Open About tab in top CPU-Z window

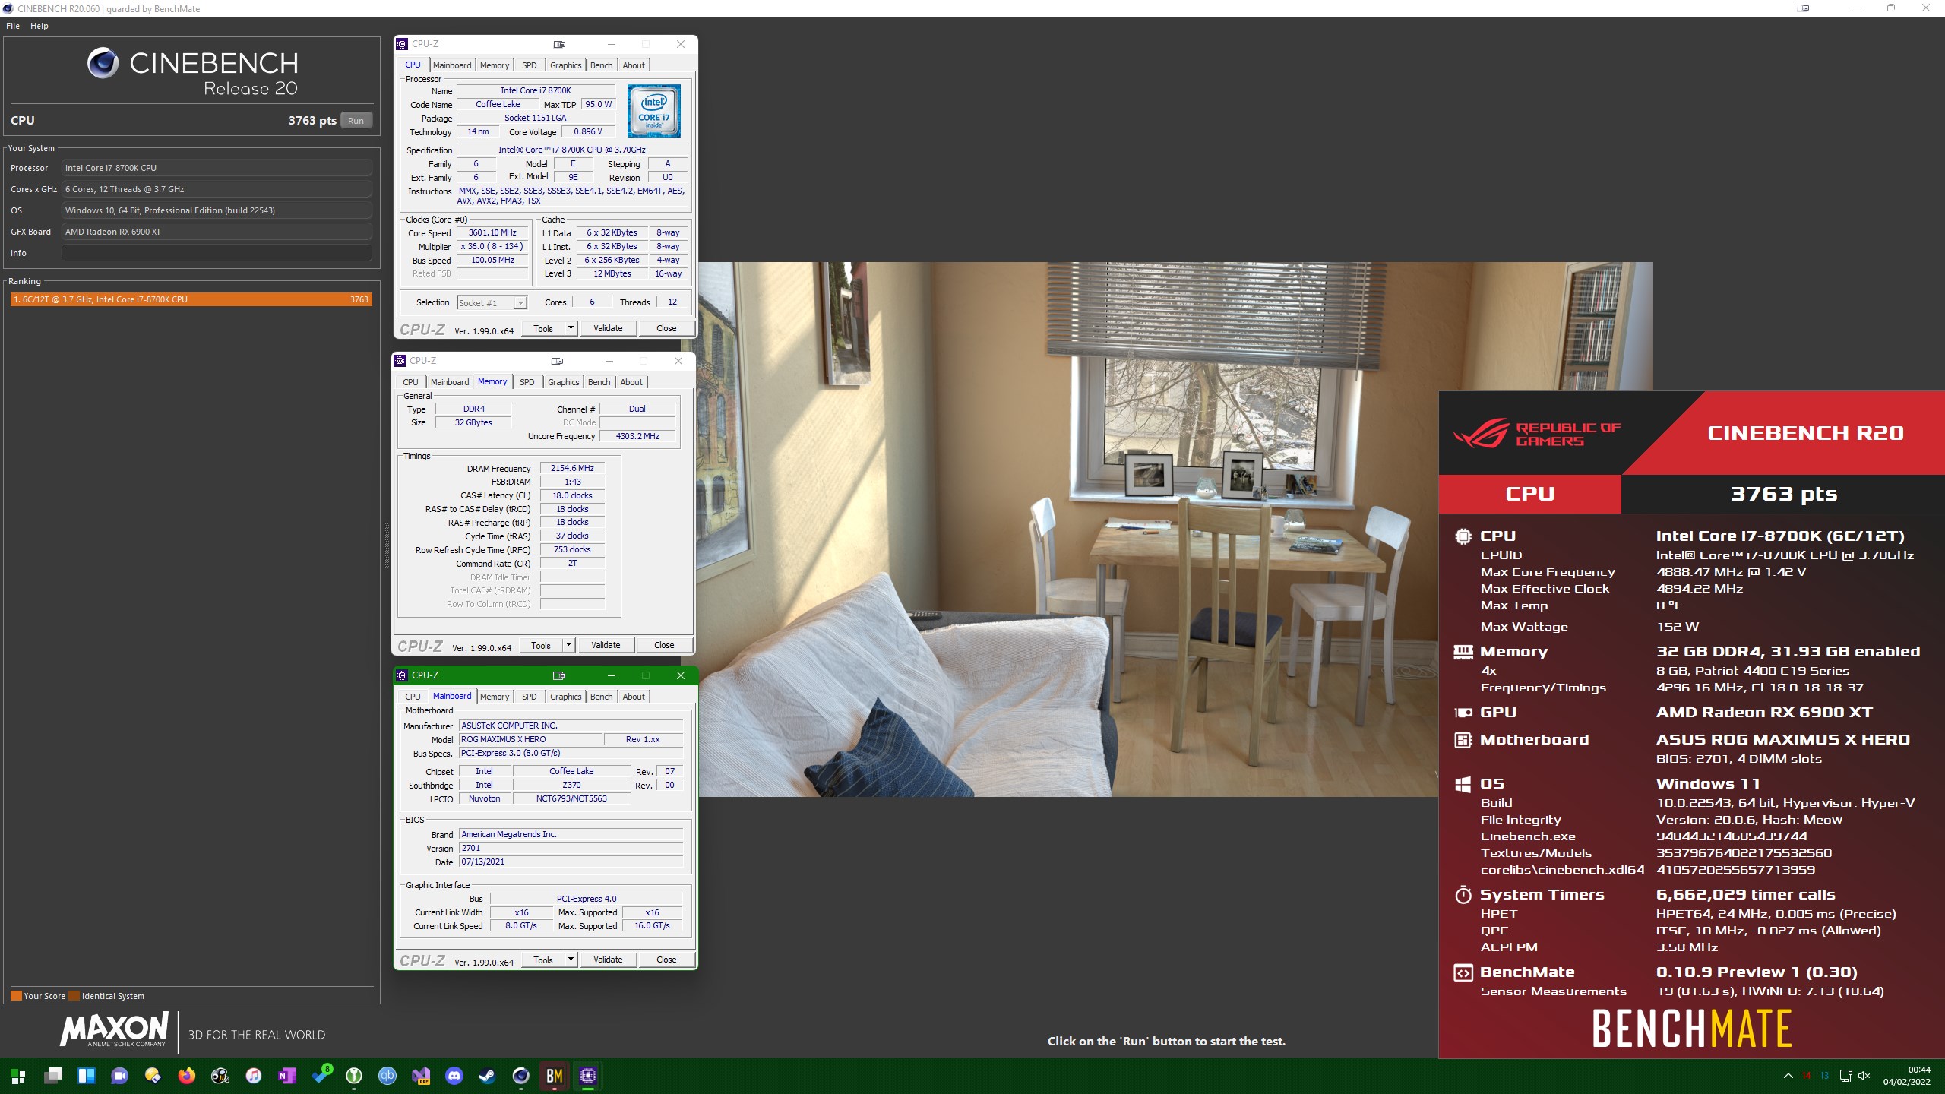(634, 65)
